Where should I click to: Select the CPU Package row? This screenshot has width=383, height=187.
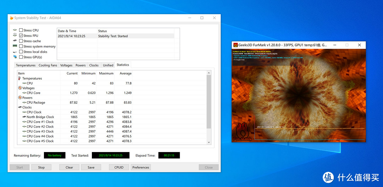[36, 103]
